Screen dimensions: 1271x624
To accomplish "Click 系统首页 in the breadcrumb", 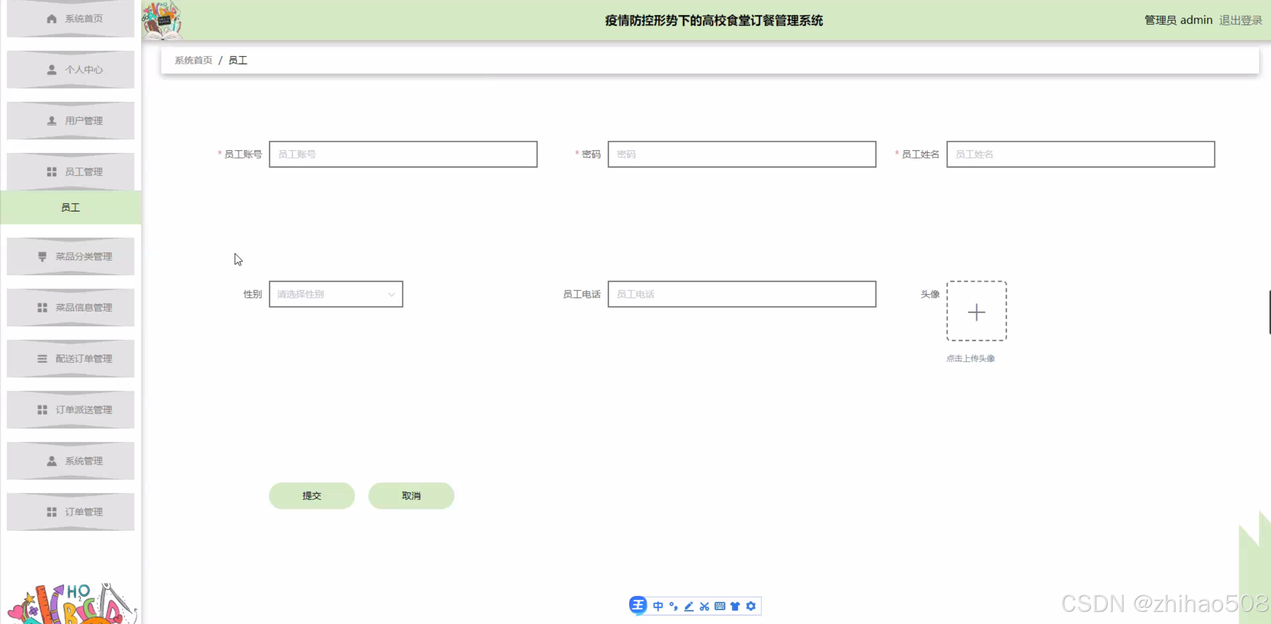I will [193, 61].
